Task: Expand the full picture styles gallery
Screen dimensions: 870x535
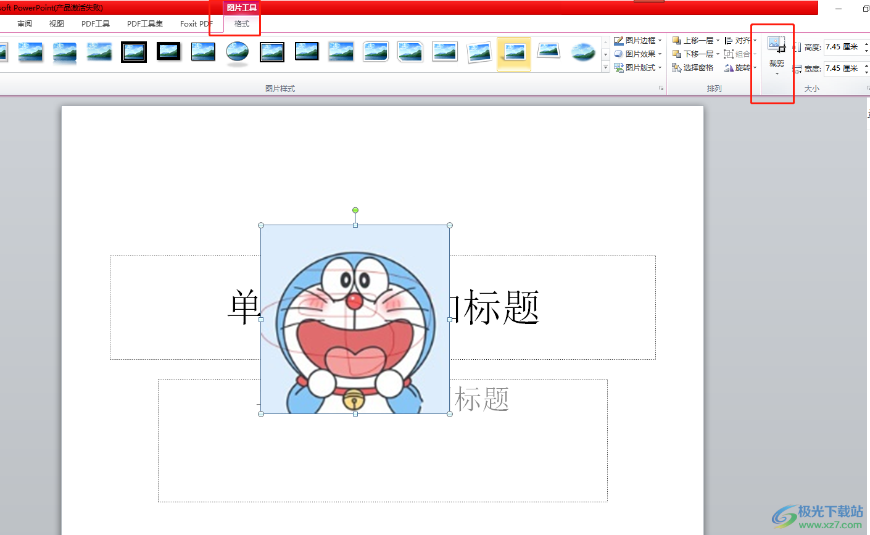Action: pyautogui.click(x=605, y=67)
